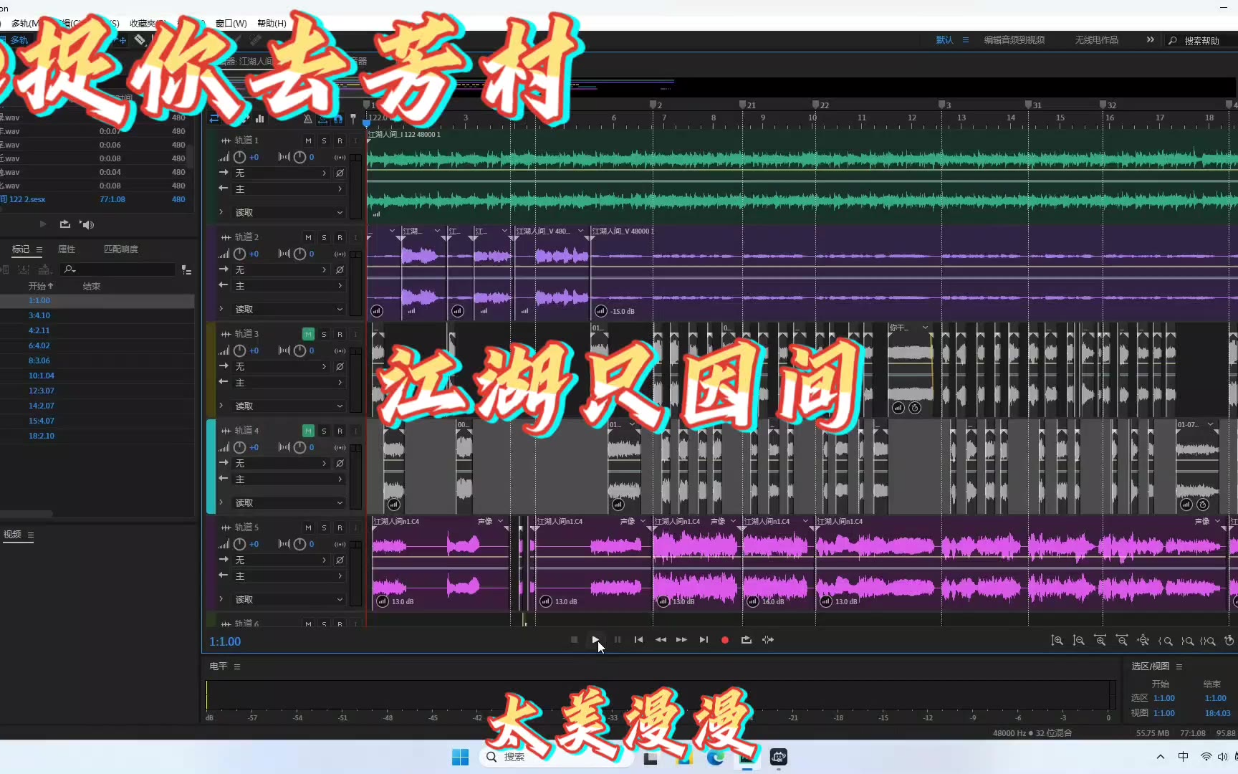Switch to 无线电作品 workspace
Image resolution: width=1238 pixels, height=774 pixels.
coord(1096,40)
